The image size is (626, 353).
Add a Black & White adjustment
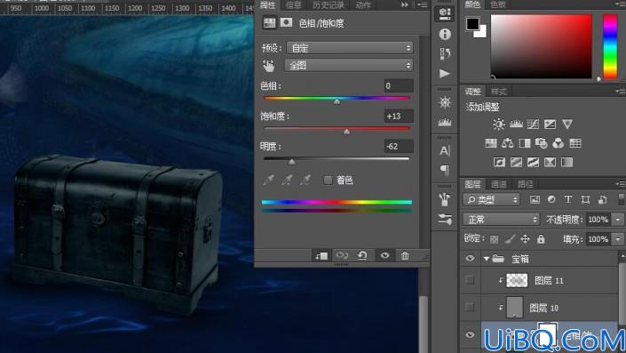click(524, 143)
